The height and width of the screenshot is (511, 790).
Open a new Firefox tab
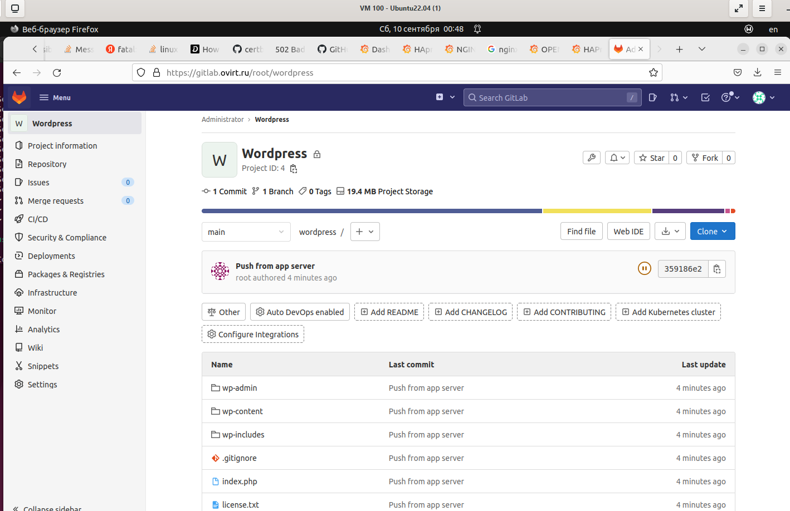coord(680,49)
